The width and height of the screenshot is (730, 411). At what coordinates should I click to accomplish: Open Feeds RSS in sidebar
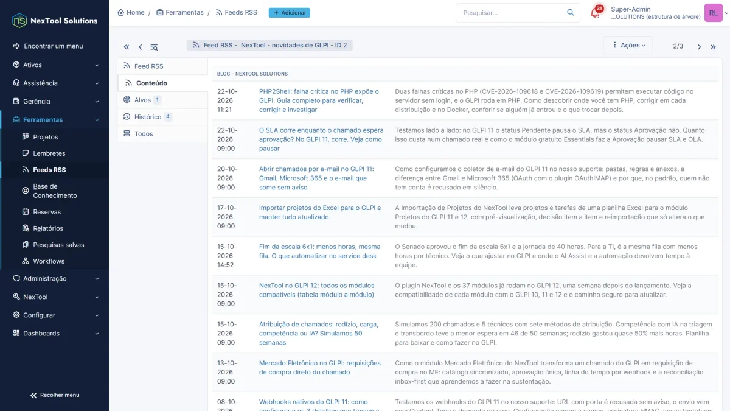[x=55, y=170]
